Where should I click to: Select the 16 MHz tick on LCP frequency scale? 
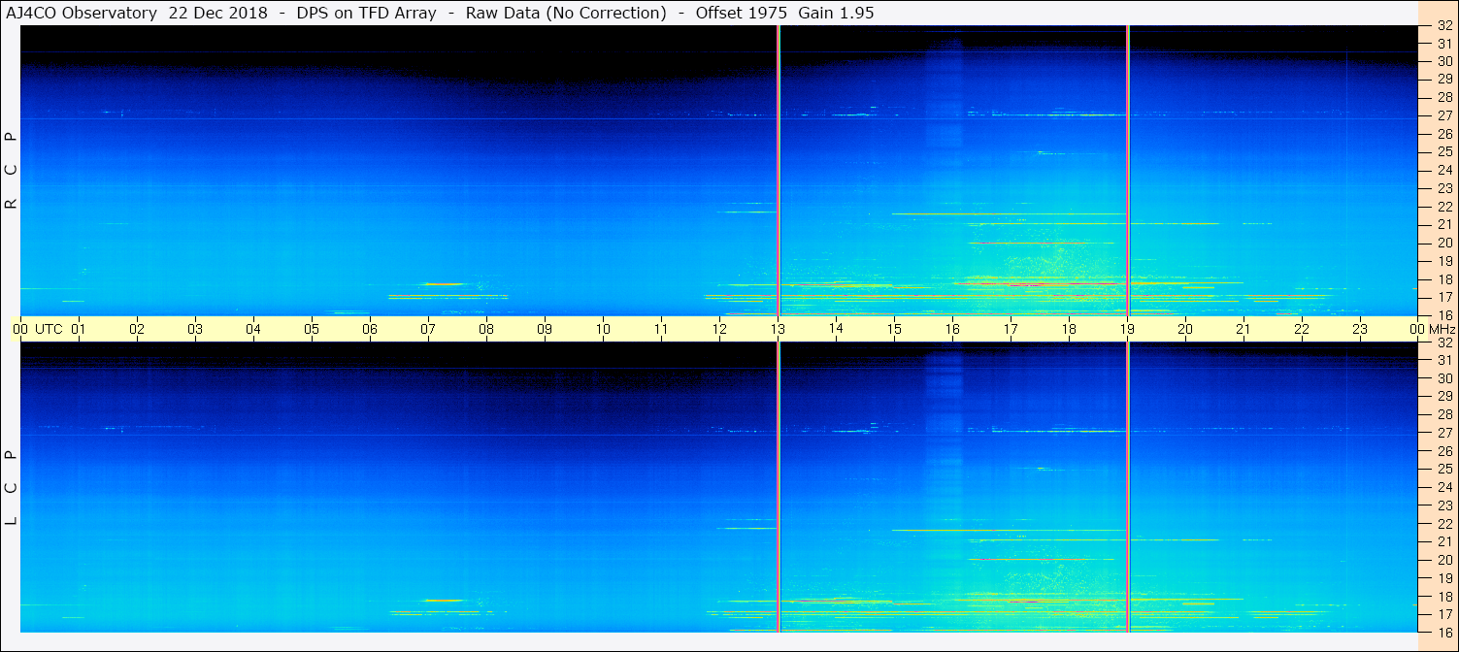[x=1444, y=632]
